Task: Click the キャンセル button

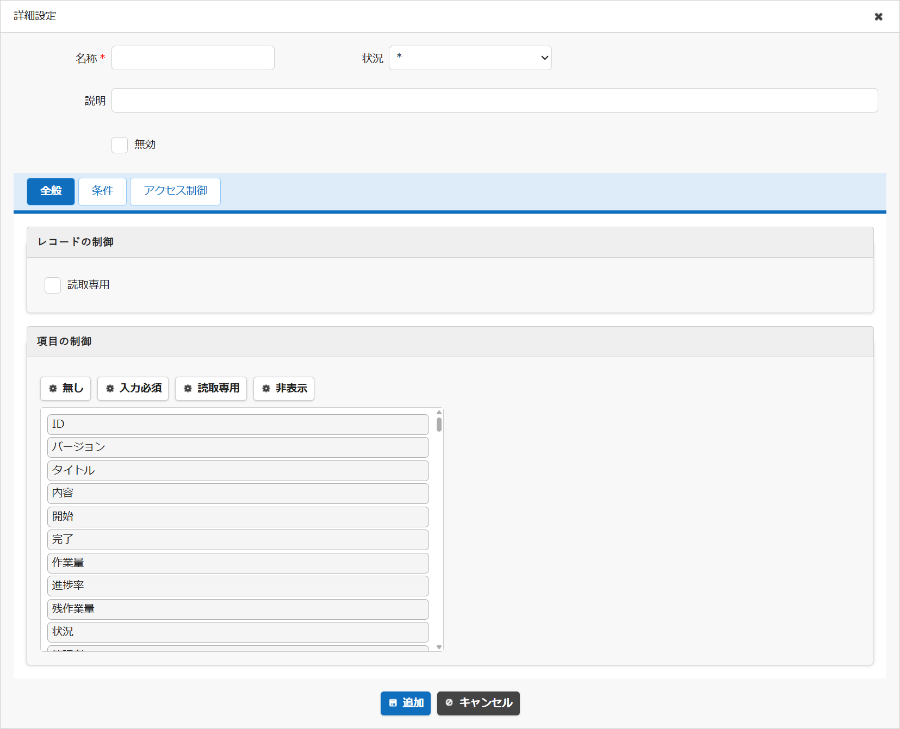Action: pyautogui.click(x=479, y=703)
